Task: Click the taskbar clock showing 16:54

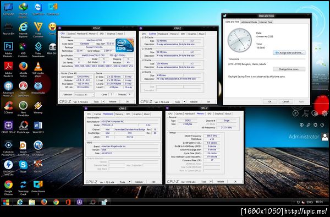Action: click(x=319, y=202)
